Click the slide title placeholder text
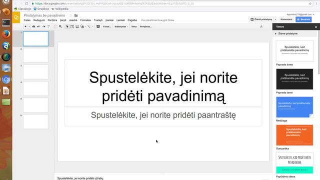320x180 pixels. click(163, 86)
